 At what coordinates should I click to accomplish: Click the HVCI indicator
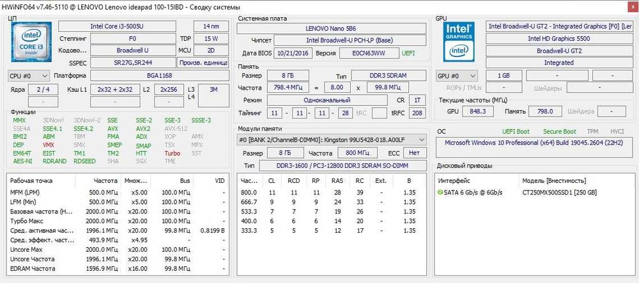tap(617, 131)
